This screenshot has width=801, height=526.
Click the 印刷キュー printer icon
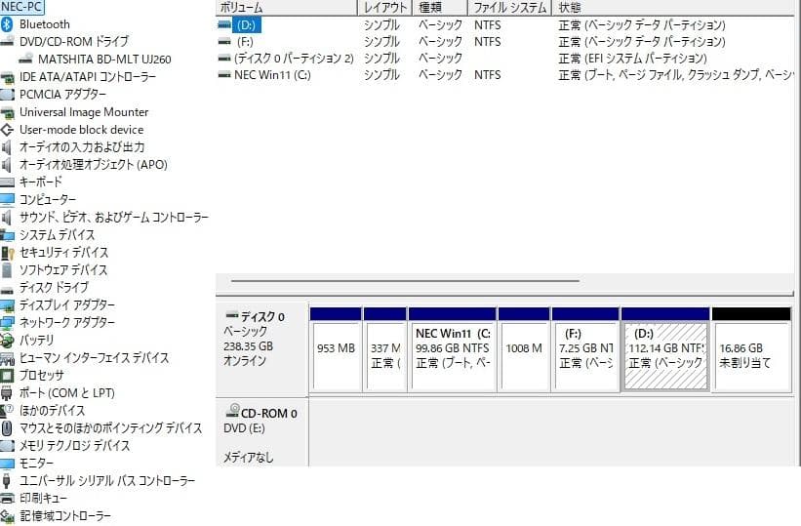7,498
